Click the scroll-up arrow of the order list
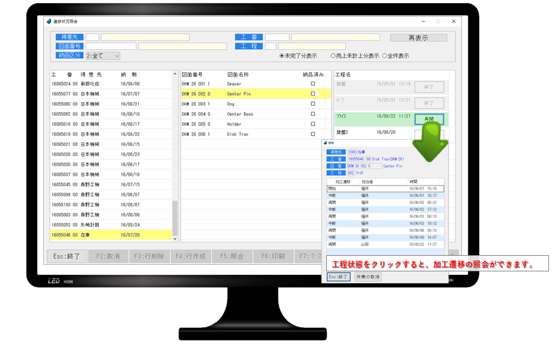This screenshot has height=350, width=552. point(175,74)
